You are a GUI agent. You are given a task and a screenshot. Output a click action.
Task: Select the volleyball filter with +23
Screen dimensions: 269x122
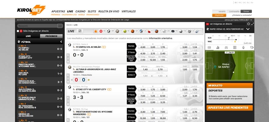click(166, 31)
